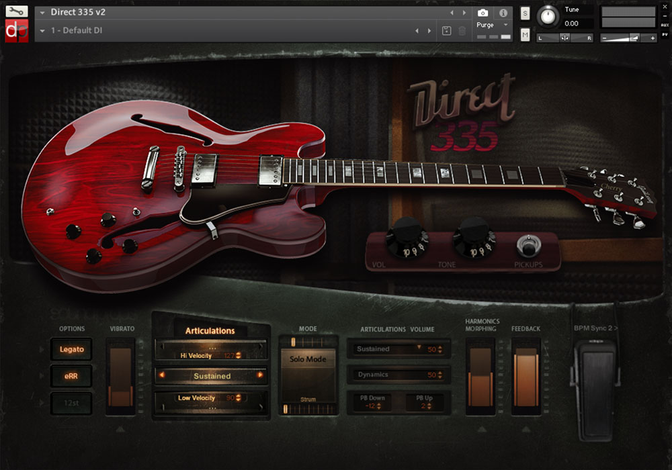
Task: Toggle the AUX sends view
Action: pos(665,26)
